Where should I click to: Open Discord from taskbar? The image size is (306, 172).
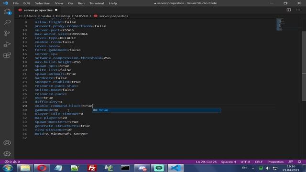point(142,168)
